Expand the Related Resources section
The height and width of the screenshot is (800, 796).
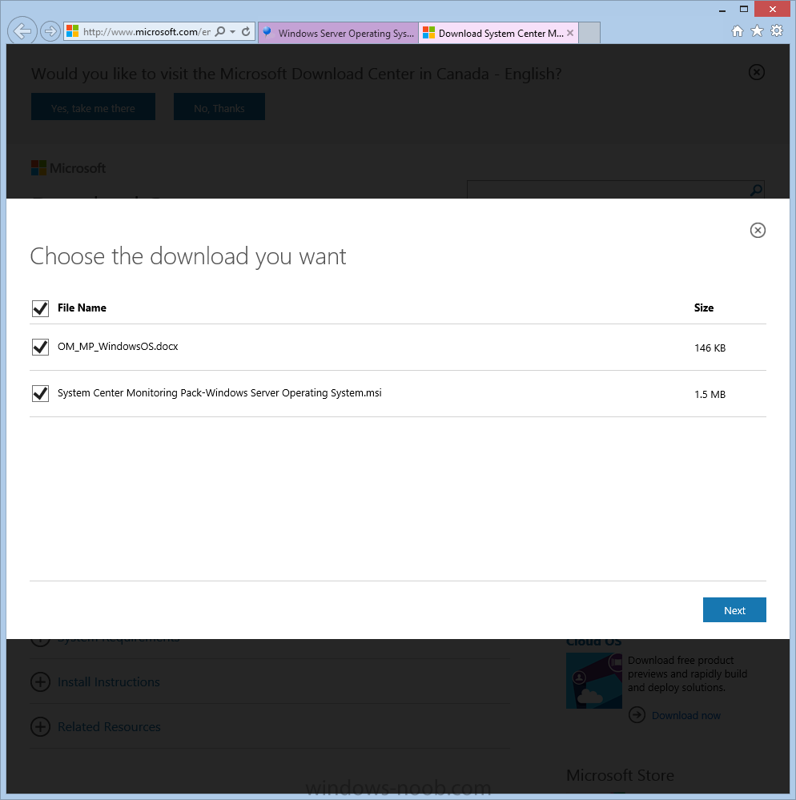(x=40, y=726)
